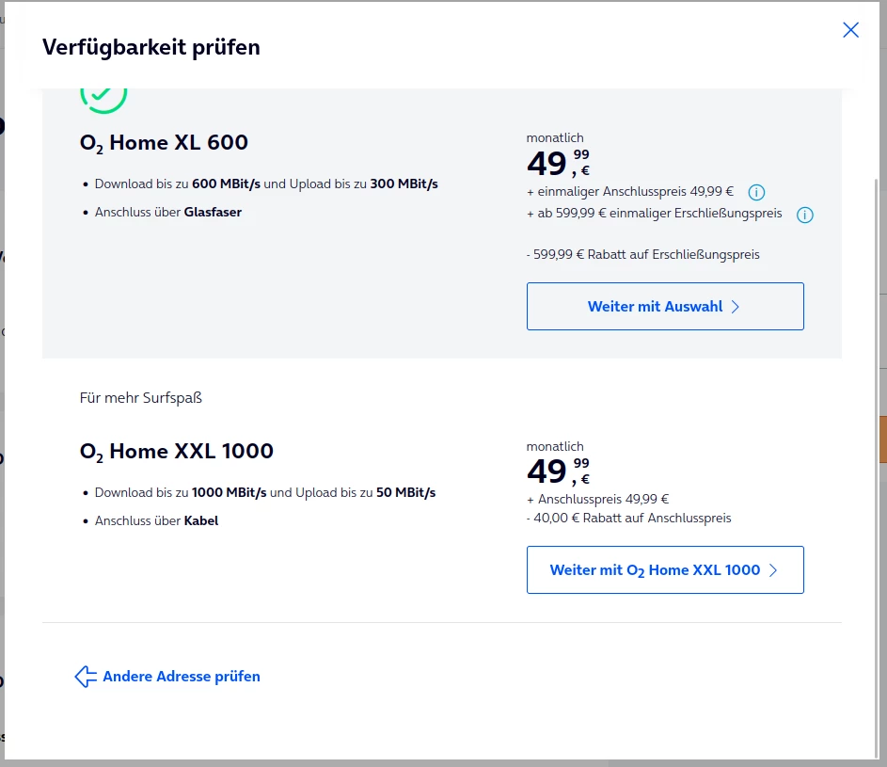Follow the Andere Adresse prüfen link text
This screenshot has width=887, height=767.
(x=182, y=677)
